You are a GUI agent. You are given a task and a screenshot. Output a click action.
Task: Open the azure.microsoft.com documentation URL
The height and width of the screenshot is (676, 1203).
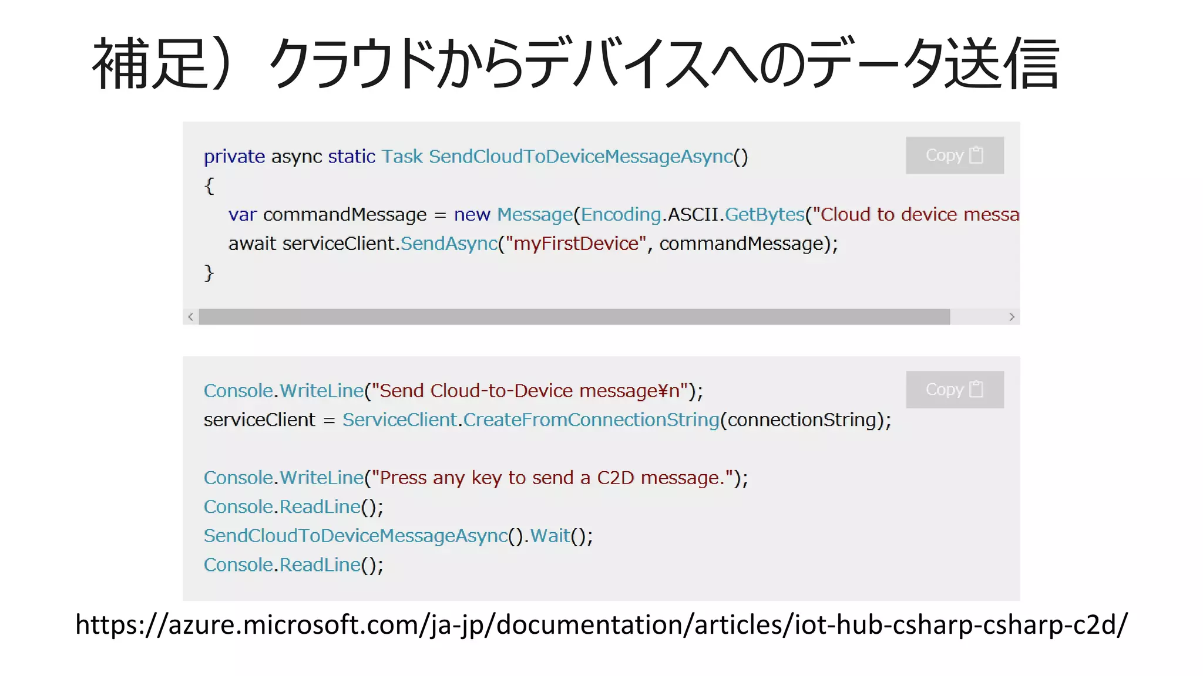click(x=601, y=624)
